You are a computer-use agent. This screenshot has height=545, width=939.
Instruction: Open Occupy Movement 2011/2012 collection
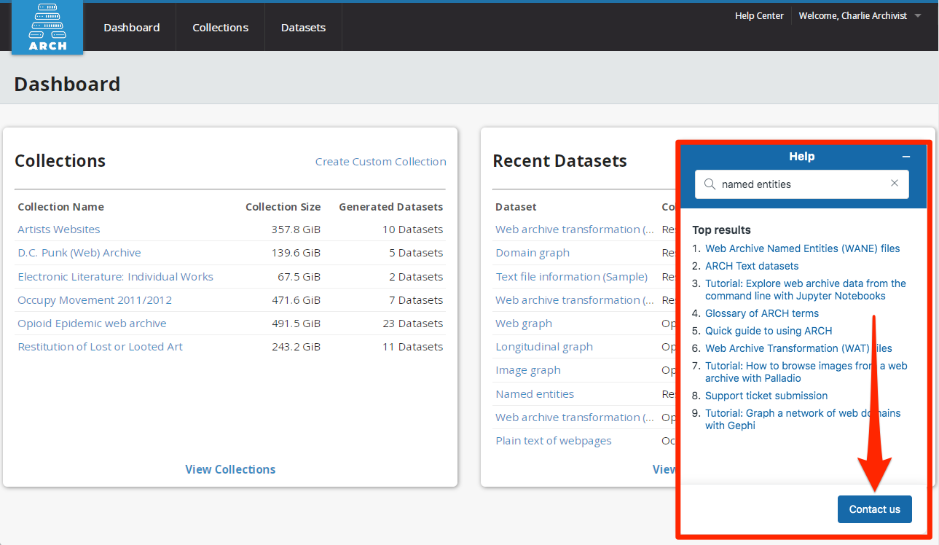click(x=95, y=300)
